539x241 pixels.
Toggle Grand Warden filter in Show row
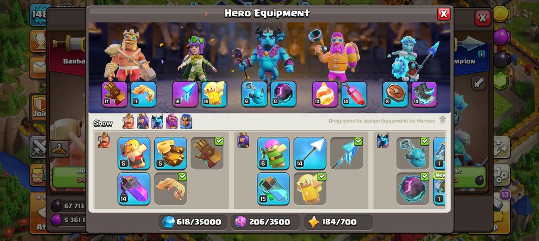(x=171, y=121)
